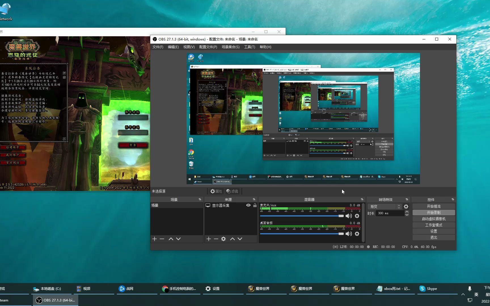
Task: Remove selected source with minus icon
Action: point(216,239)
